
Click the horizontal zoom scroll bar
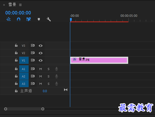pyautogui.click(x=24, y=109)
